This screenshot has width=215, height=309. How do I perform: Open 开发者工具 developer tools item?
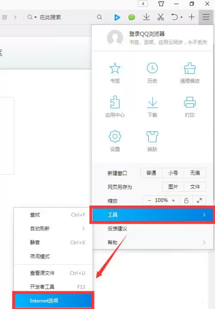53,287
